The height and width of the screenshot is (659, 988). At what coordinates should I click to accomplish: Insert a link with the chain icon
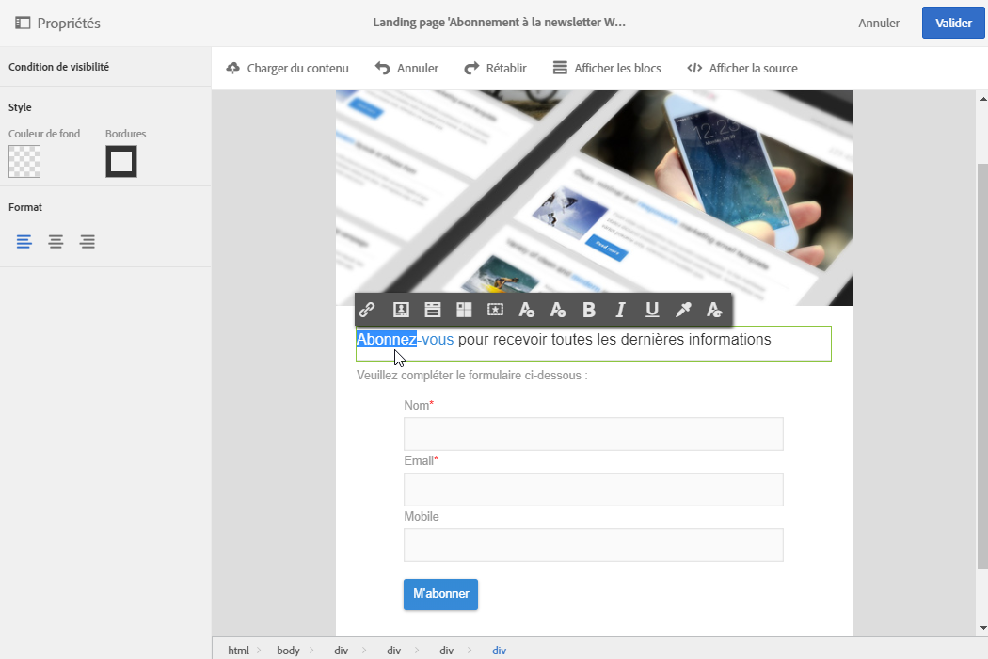[367, 310]
